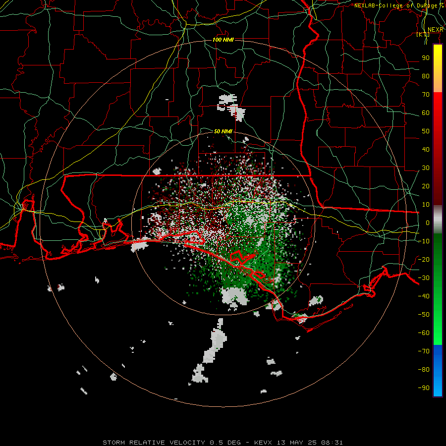Click the "STORM RELATIVE VELOCITY" caption text
The height and width of the screenshot is (446, 446).
point(154,443)
